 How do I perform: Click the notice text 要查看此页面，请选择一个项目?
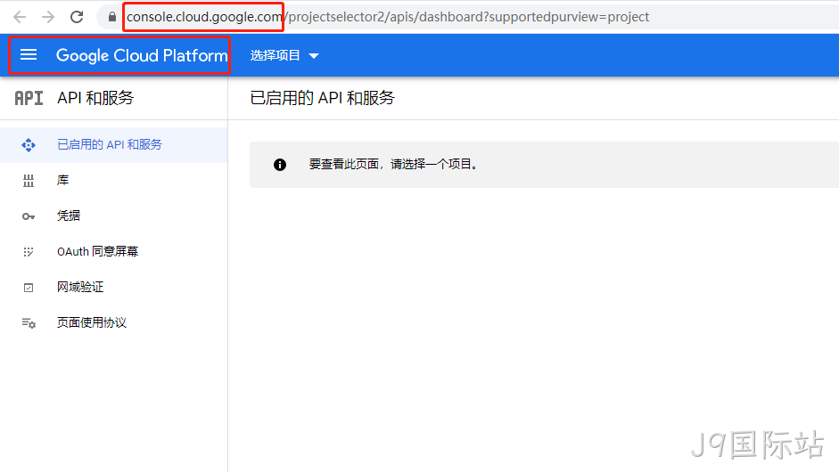click(393, 164)
